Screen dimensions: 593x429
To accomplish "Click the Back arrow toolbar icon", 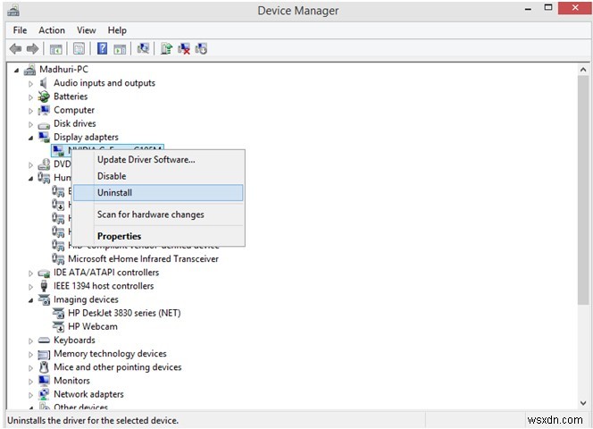I will click(x=15, y=48).
